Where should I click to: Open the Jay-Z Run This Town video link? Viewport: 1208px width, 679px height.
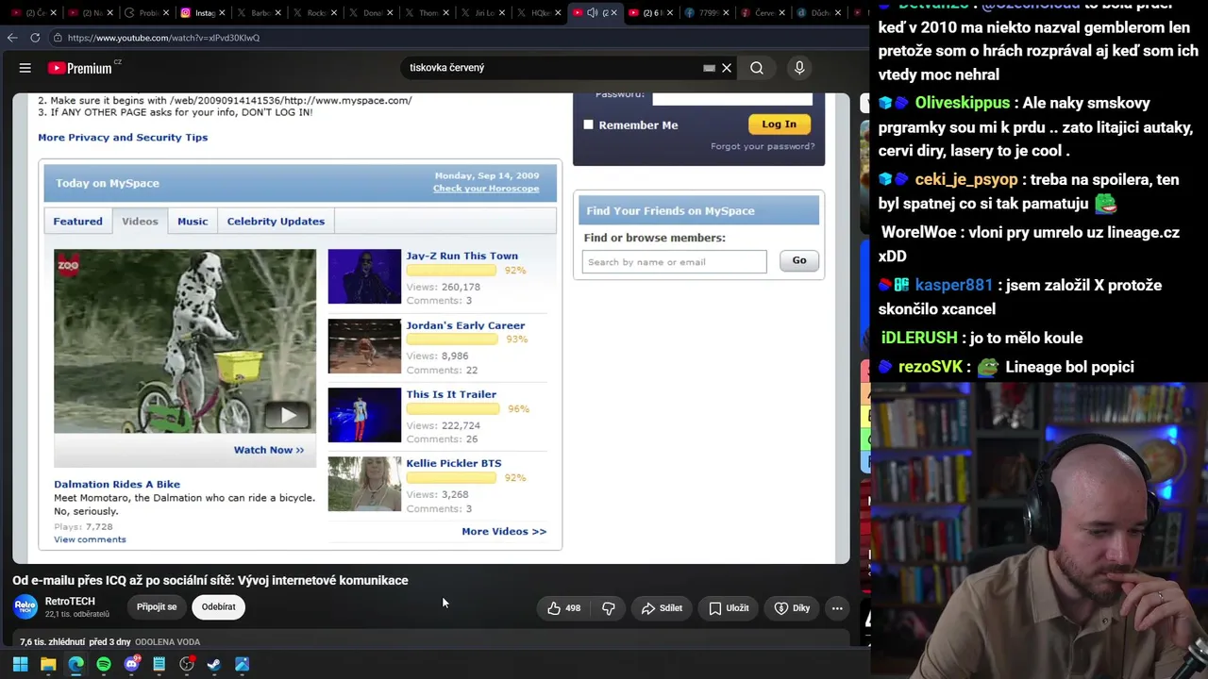click(x=461, y=256)
